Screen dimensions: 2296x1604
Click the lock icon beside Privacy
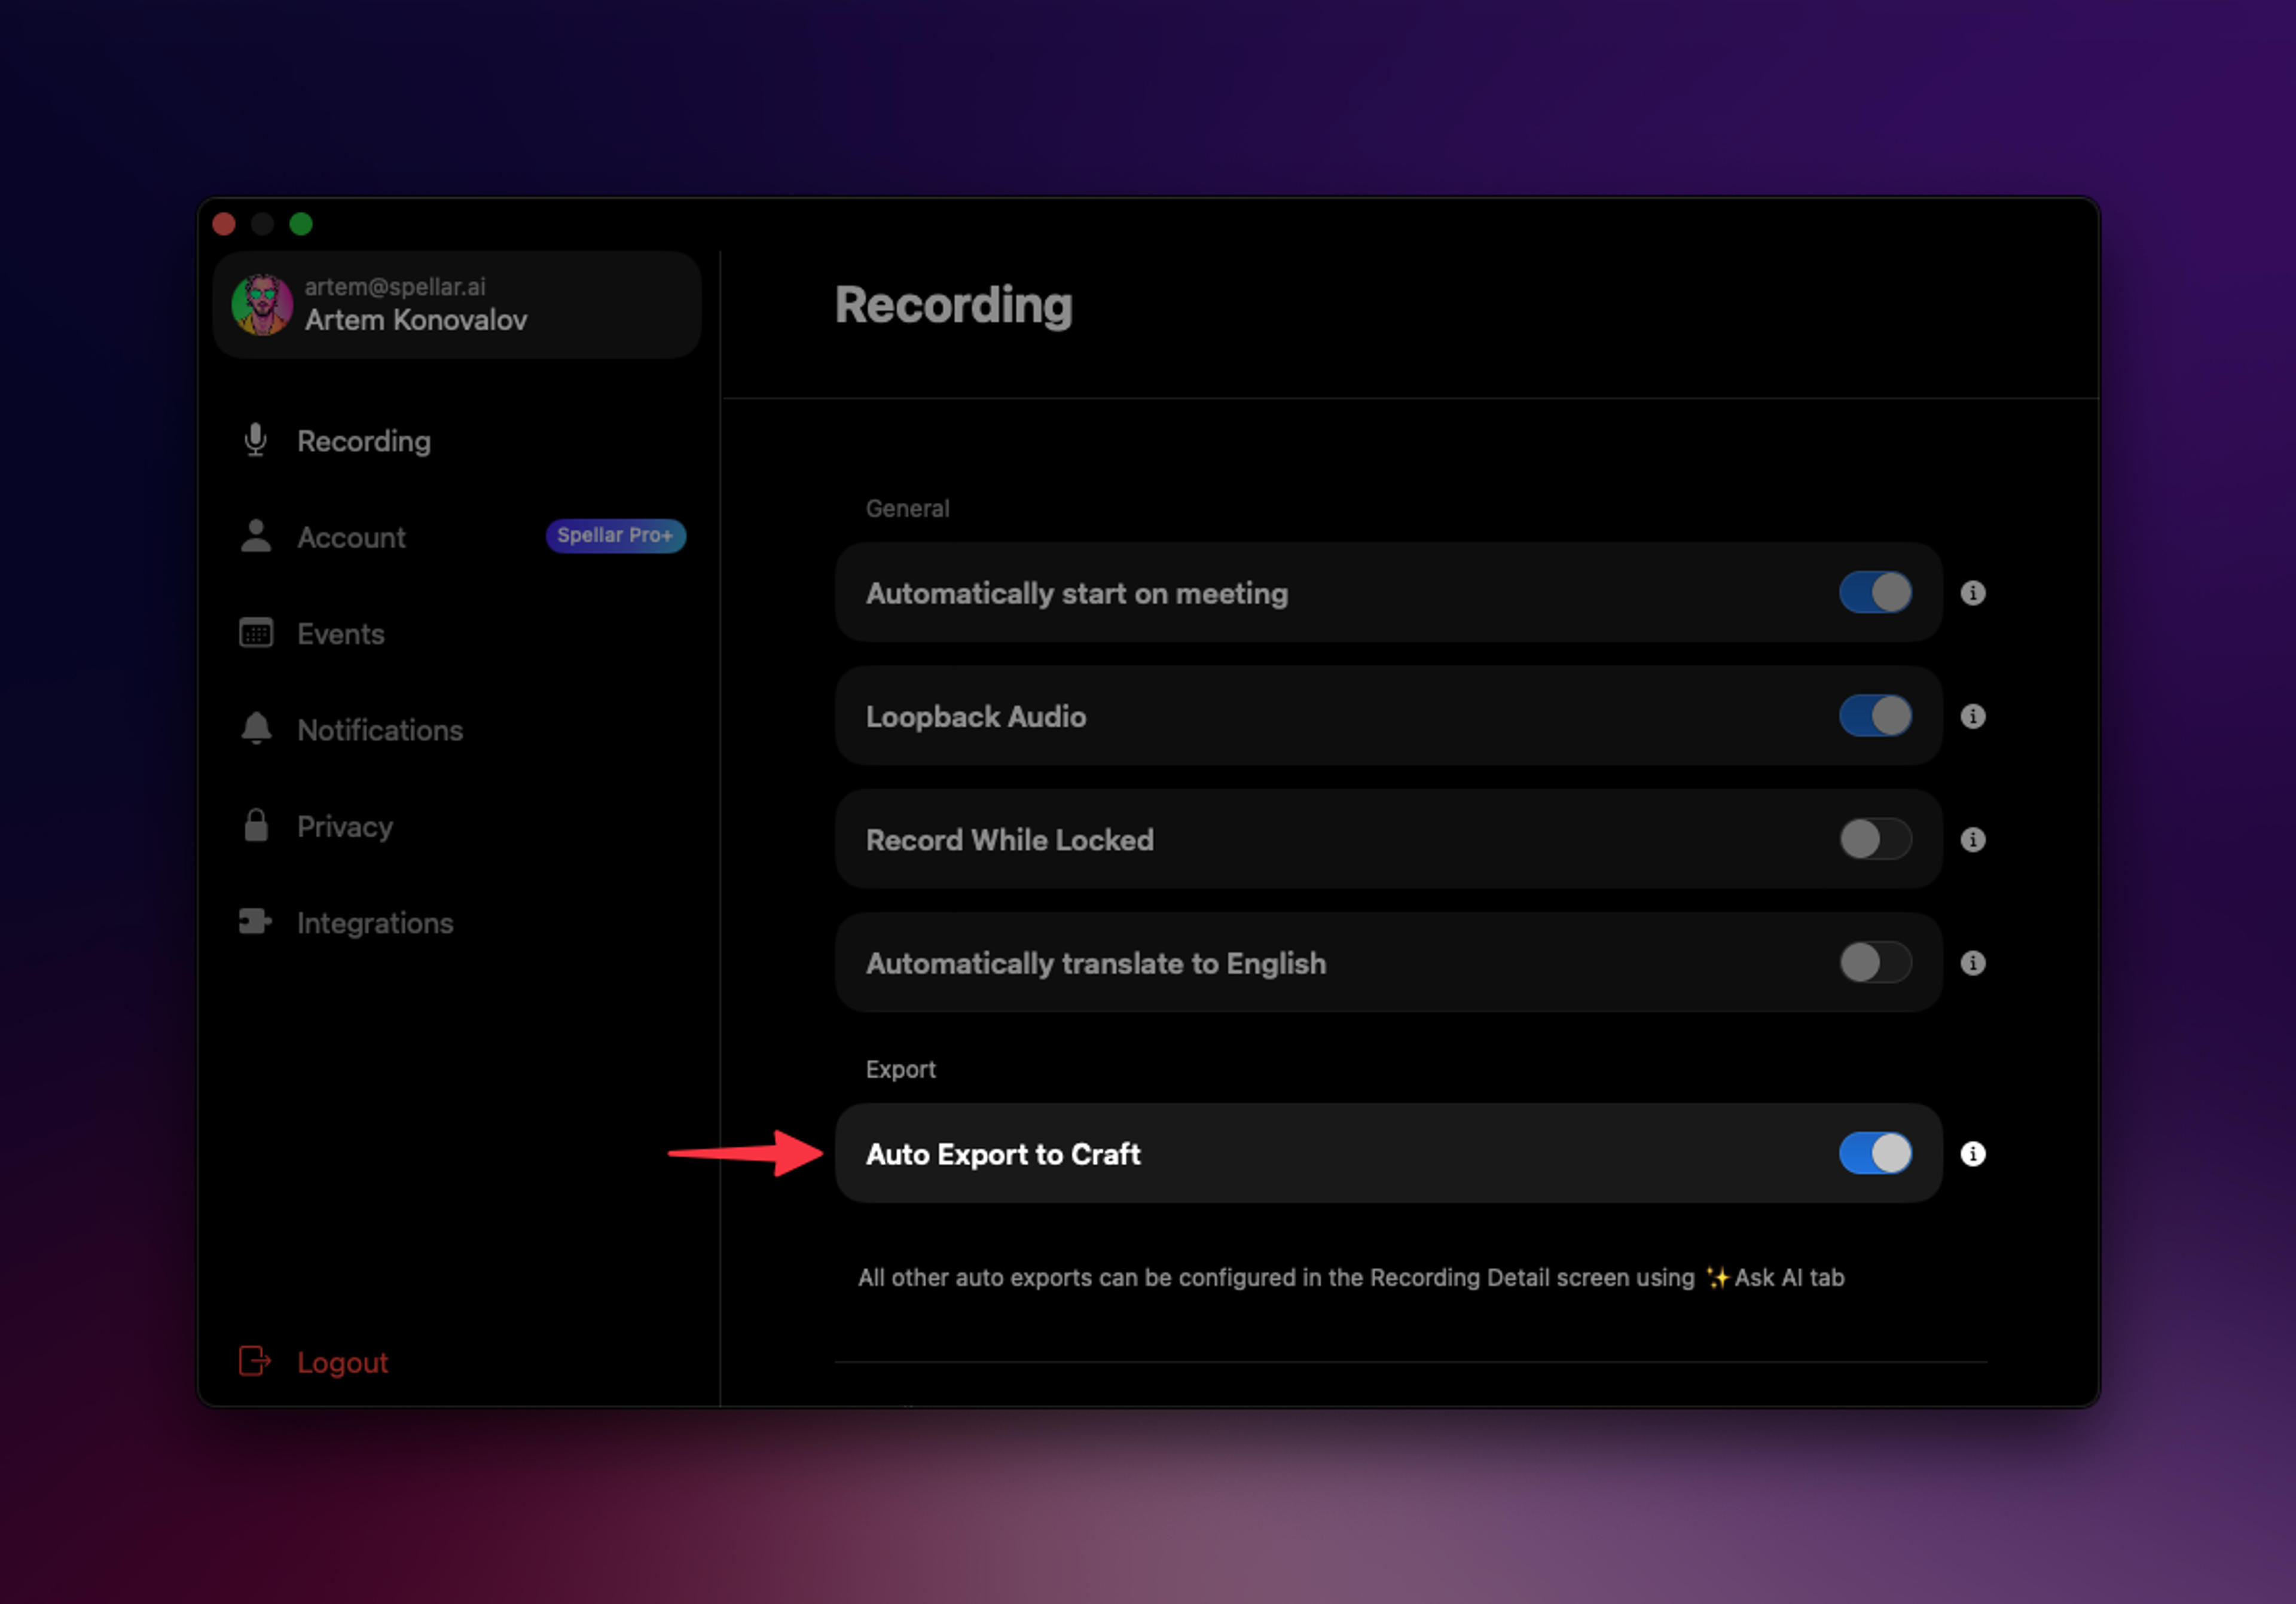click(x=256, y=826)
